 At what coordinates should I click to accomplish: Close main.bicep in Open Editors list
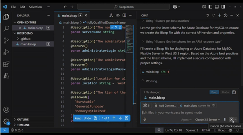(20, 28)
